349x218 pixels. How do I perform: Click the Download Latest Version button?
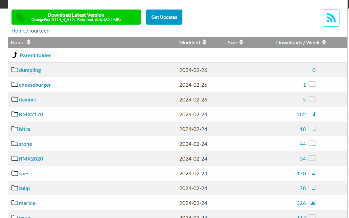click(x=76, y=17)
